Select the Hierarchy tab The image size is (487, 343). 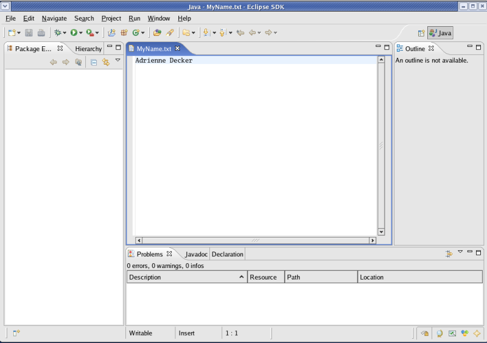tap(88, 49)
